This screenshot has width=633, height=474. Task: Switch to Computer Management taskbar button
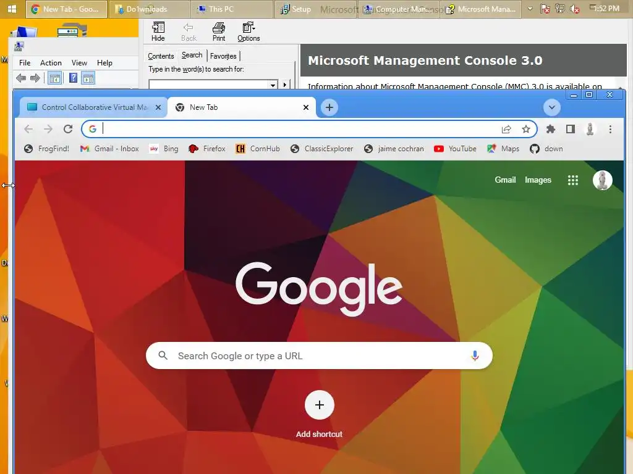tap(398, 9)
